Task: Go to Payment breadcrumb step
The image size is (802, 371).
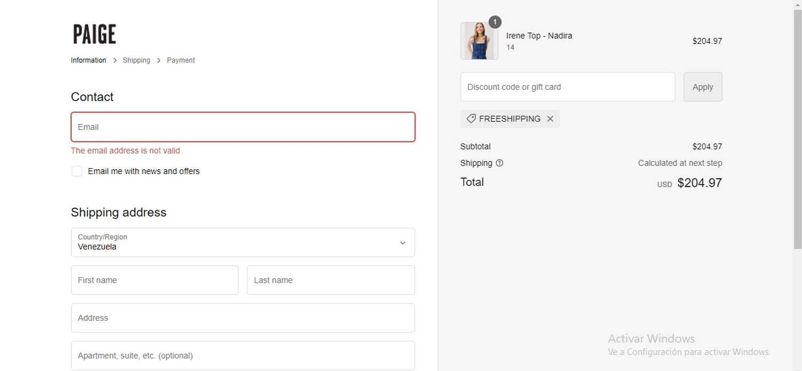Action: click(x=181, y=60)
